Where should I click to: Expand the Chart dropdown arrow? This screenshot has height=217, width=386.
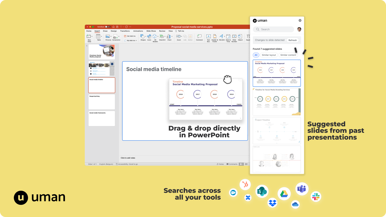tap(172, 36)
